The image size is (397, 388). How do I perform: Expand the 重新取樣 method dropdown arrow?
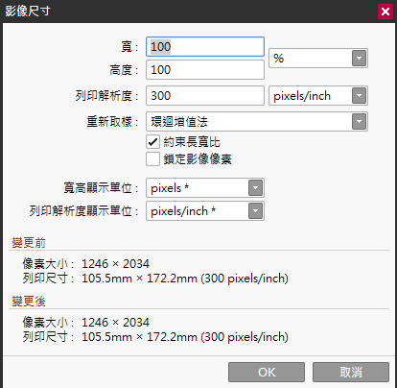pos(359,122)
